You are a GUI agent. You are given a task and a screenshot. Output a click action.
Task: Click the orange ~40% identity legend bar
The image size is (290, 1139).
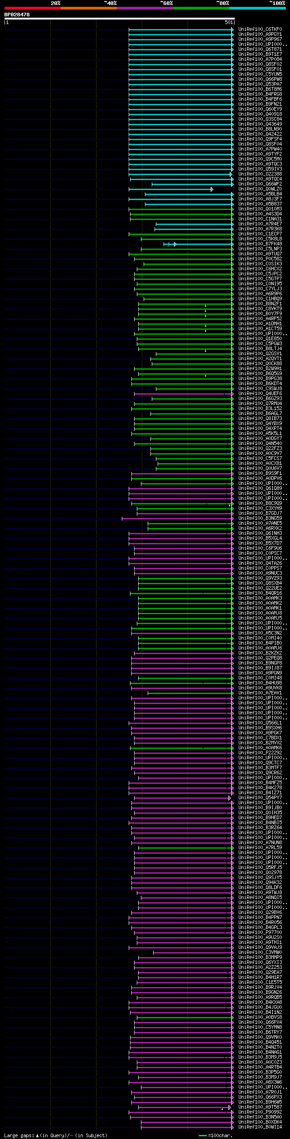point(88,8)
